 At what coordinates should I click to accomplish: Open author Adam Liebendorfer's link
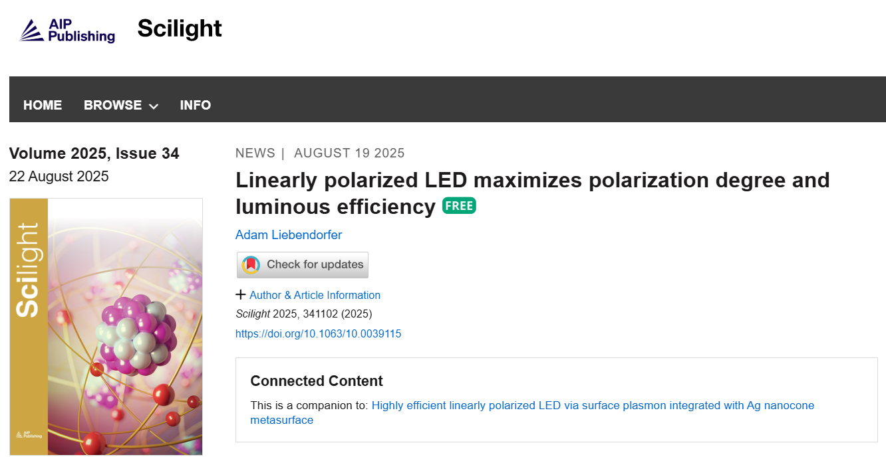tap(289, 234)
